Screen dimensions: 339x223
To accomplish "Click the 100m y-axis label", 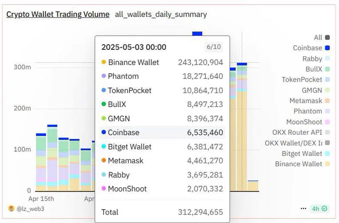I will (22, 149).
